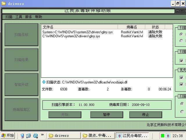Open the 服务 menu

(28, 17)
